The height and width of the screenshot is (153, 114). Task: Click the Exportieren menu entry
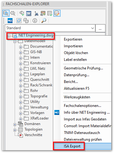[73, 39]
